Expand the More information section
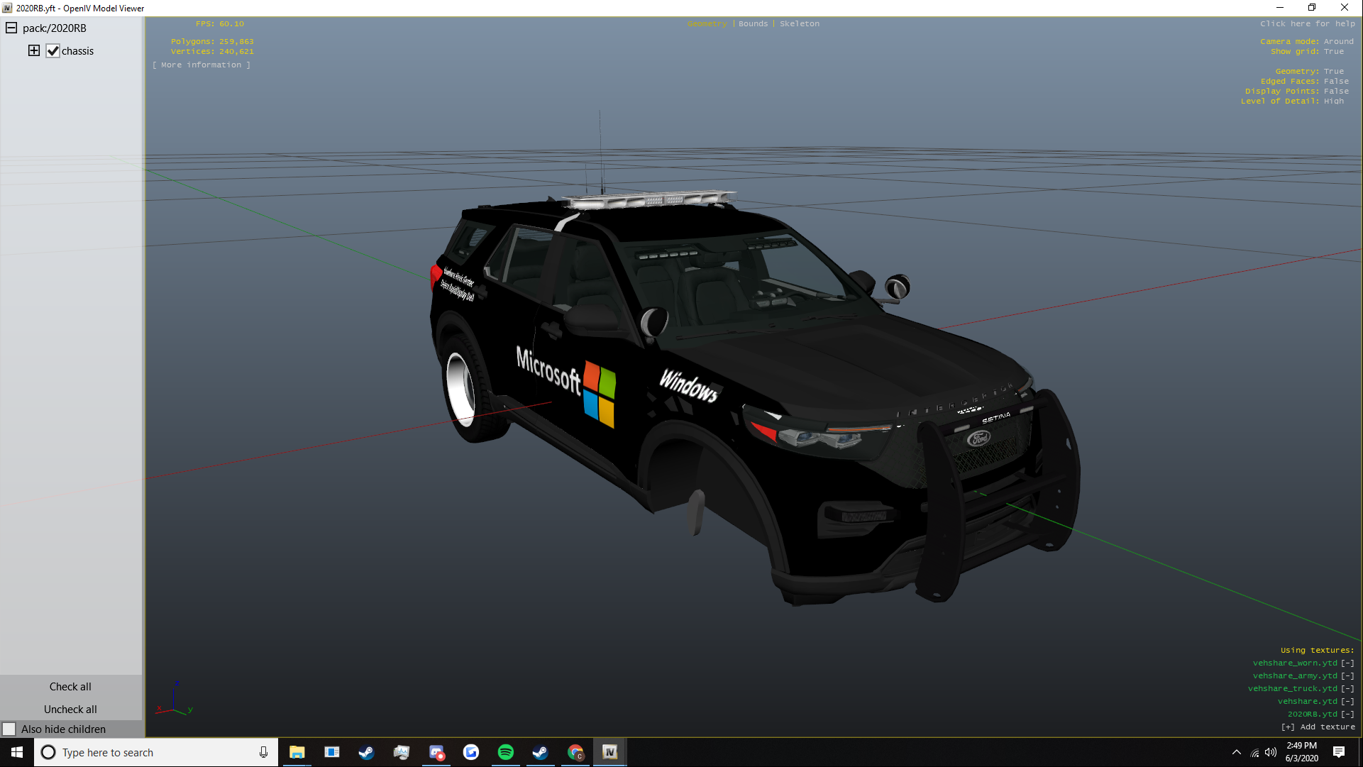 [202, 65]
